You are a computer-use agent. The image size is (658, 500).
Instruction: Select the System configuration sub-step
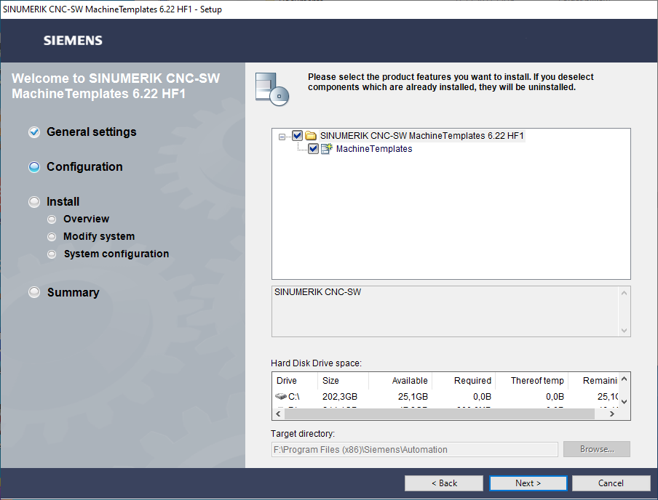[116, 254]
